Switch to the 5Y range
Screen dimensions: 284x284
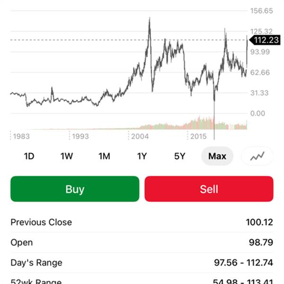[179, 156]
